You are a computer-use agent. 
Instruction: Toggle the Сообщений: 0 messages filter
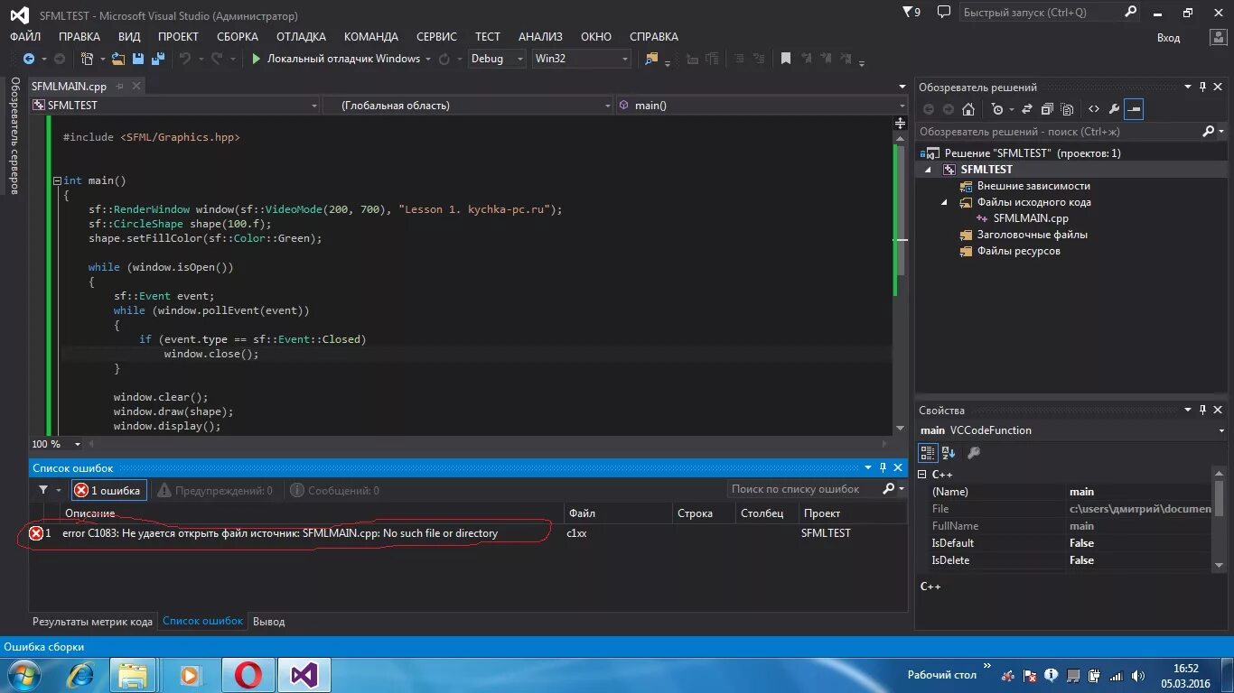tap(335, 490)
